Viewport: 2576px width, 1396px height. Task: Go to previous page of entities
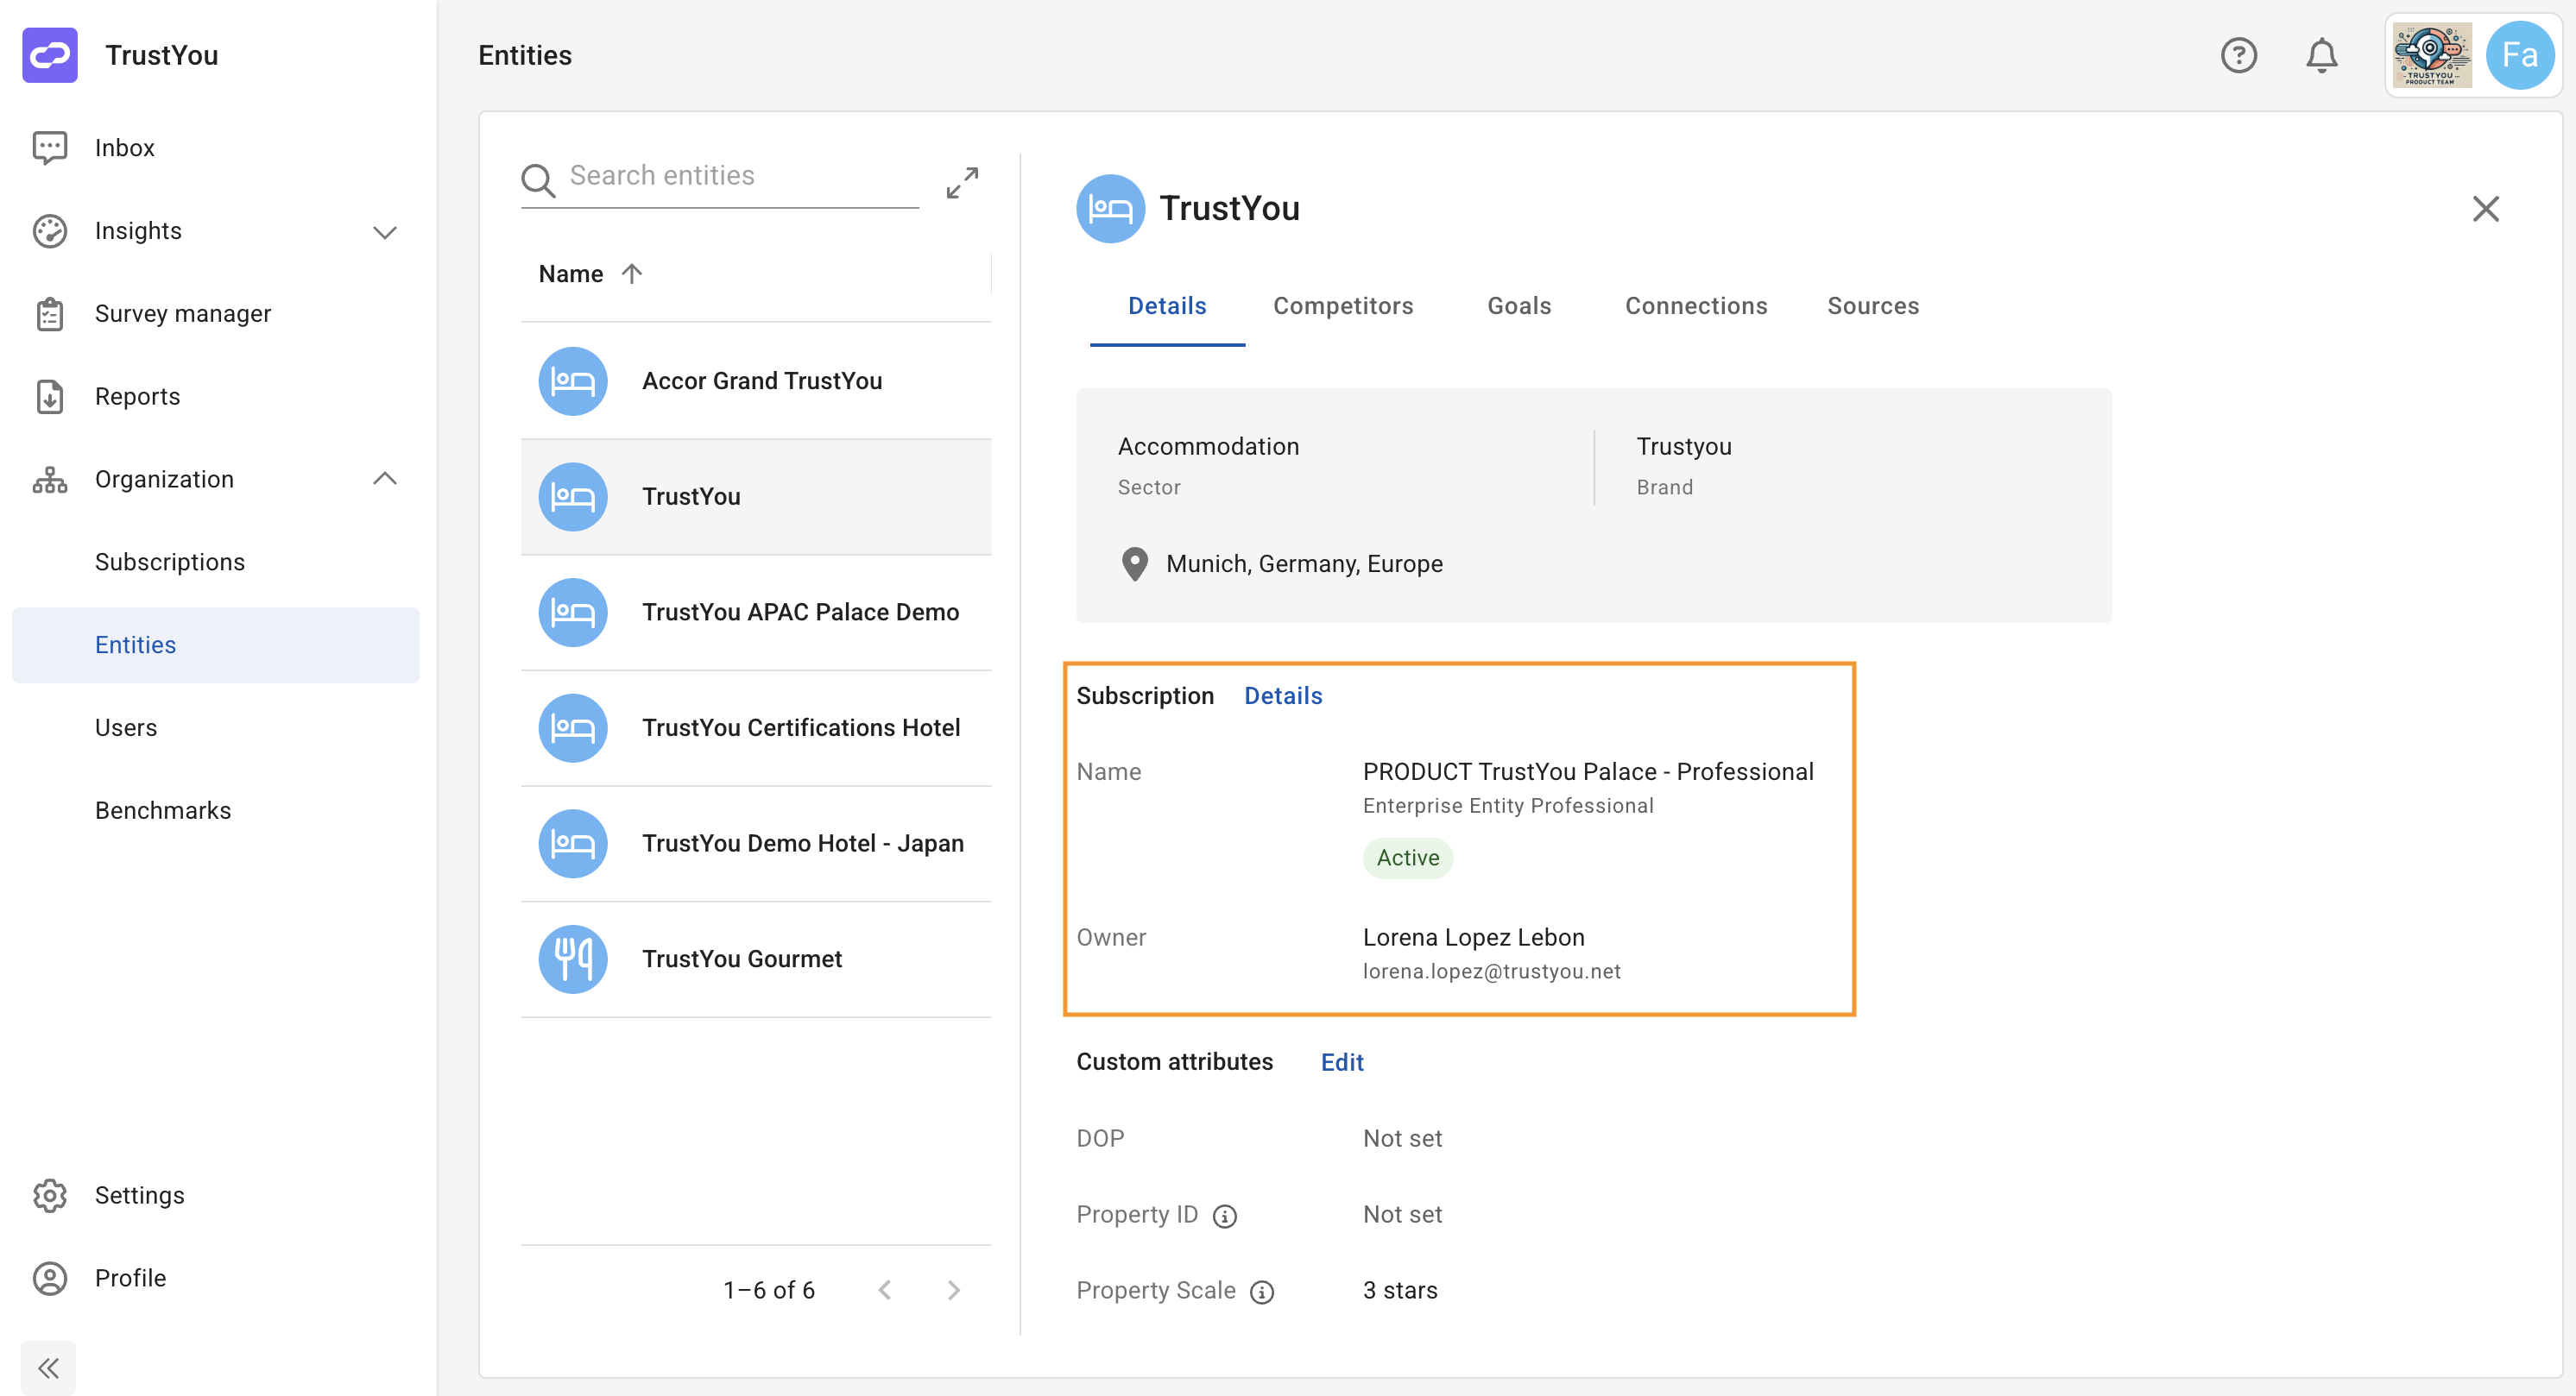point(884,1290)
